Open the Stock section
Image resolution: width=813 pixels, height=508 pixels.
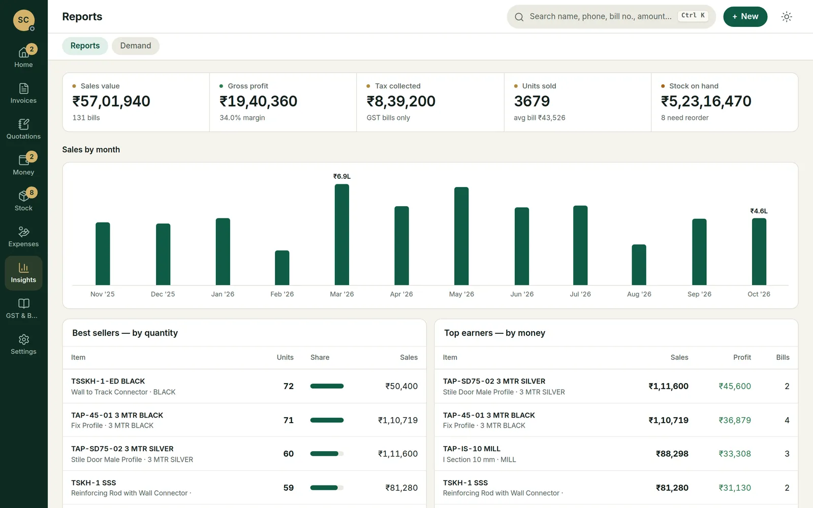click(23, 201)
